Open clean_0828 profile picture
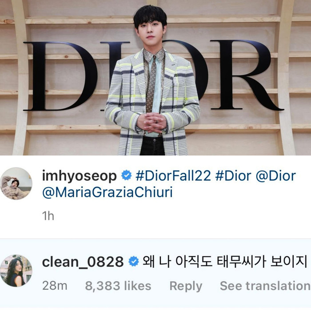The height and width of the screenshot is (311, 311). point(16,271)
